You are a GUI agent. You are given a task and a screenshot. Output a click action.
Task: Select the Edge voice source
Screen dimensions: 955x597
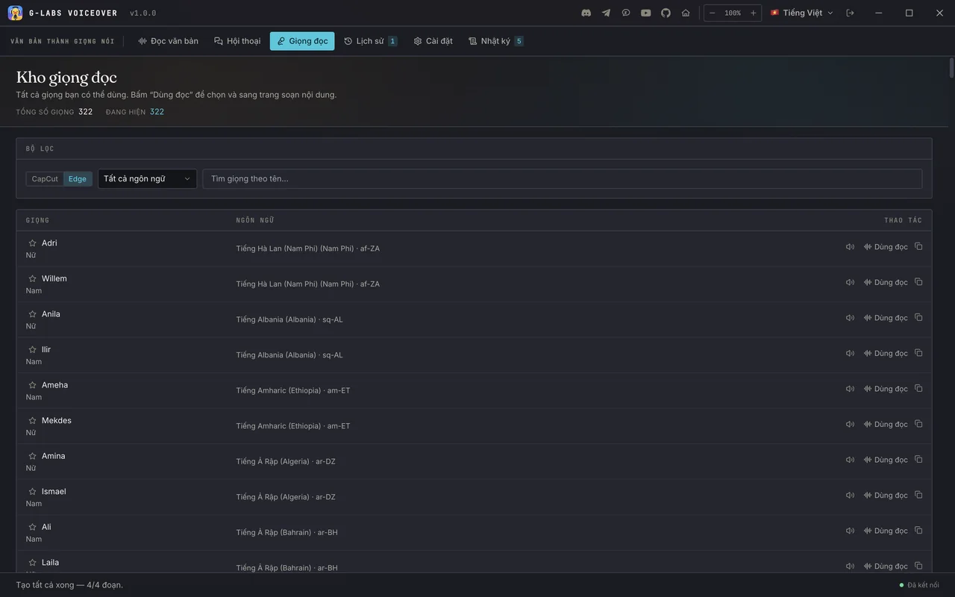tap(78, 179)
